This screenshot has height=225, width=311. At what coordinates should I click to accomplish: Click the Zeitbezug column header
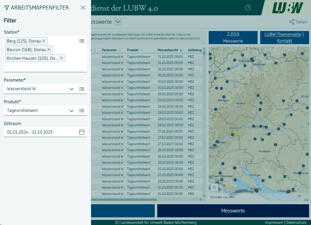click(x=195, y=50)
